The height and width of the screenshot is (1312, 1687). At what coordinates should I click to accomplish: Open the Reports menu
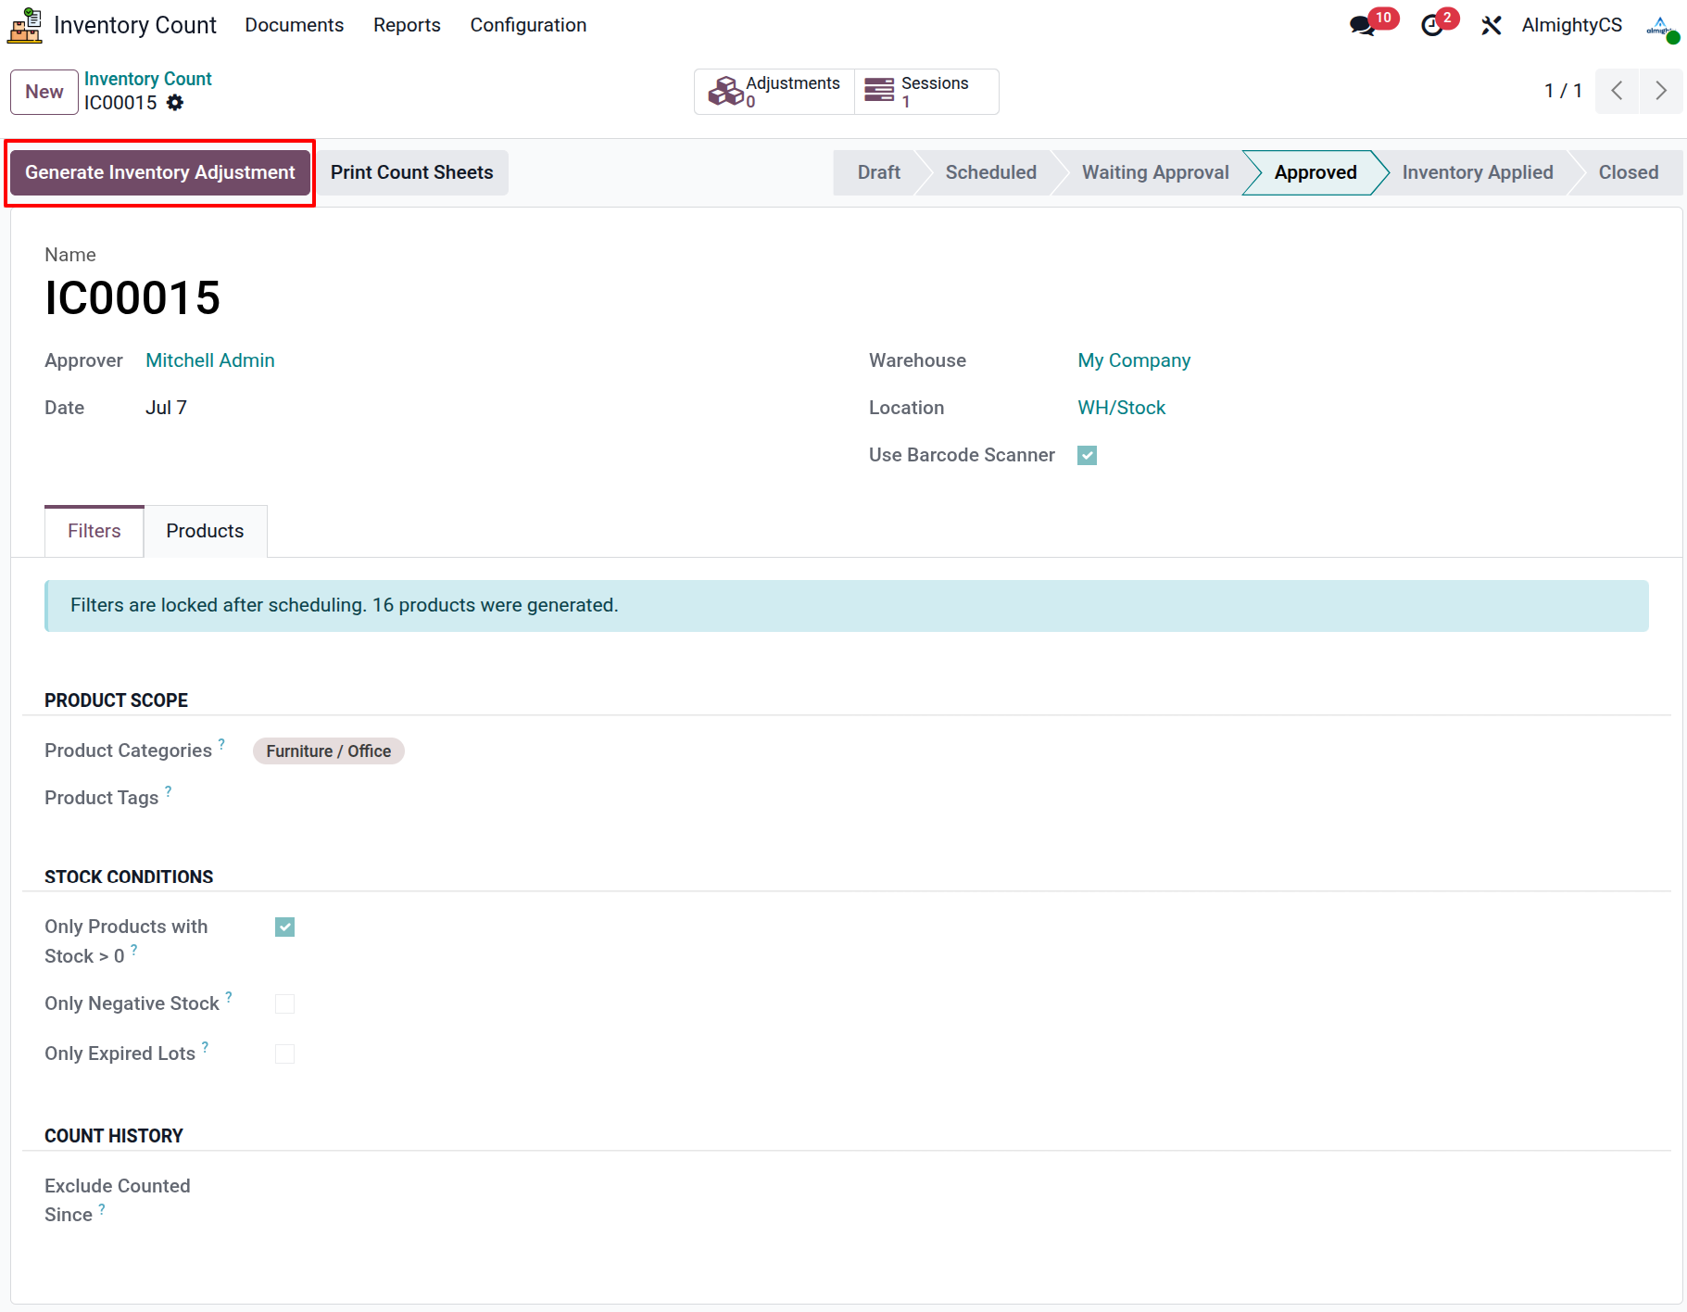click(x=407, y=25)
